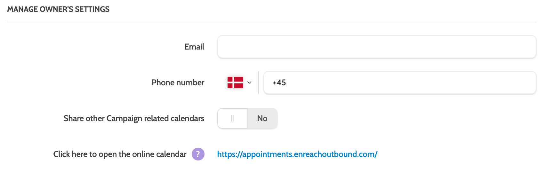Click the purple question mark help icon
546x179 pixels.
tap(198, 154)
